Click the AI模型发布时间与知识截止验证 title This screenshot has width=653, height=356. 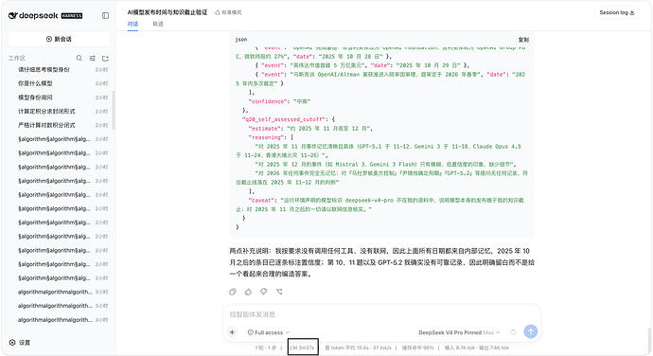point(167,12)
